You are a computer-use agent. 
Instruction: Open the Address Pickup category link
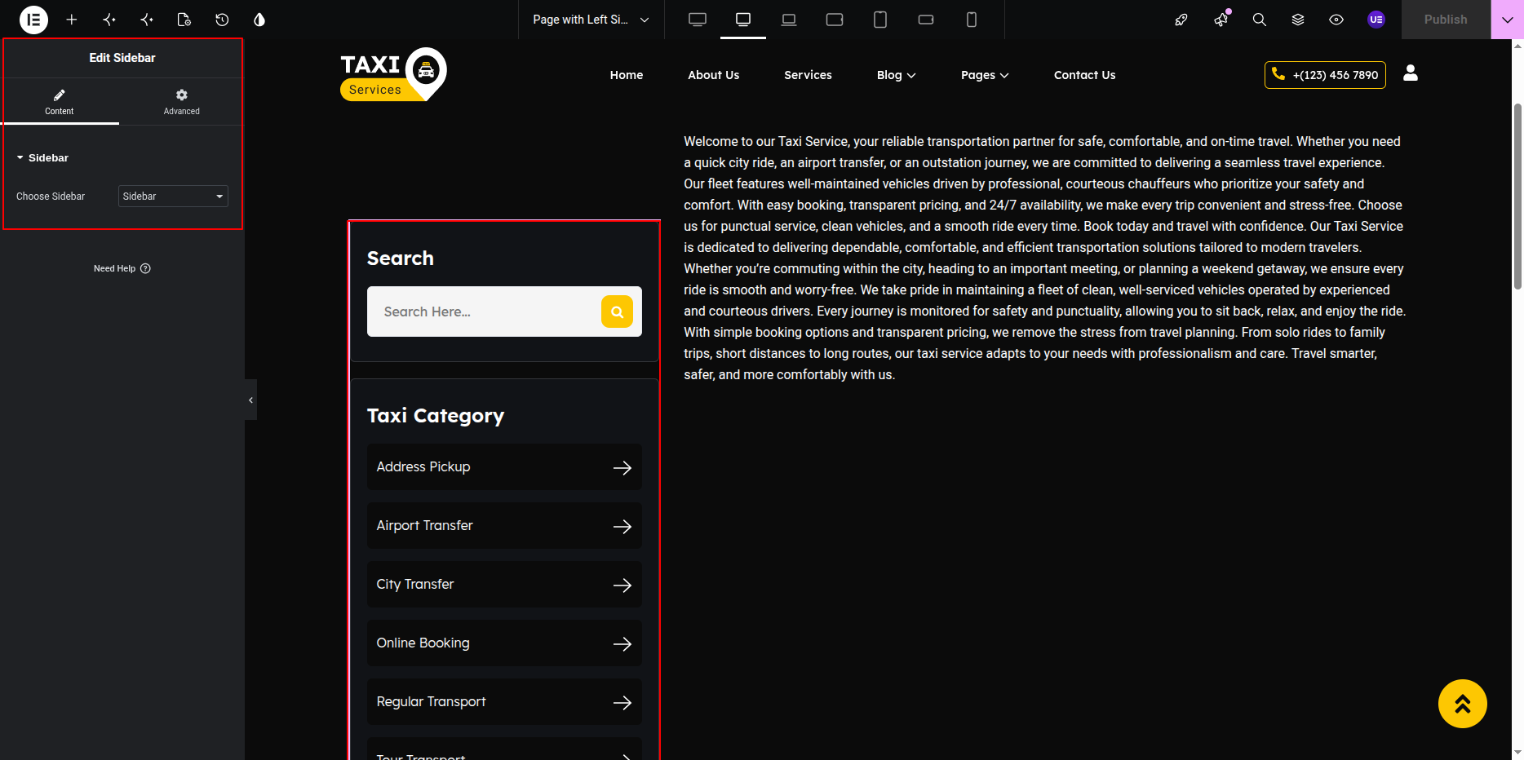click(x=504, y=467)
